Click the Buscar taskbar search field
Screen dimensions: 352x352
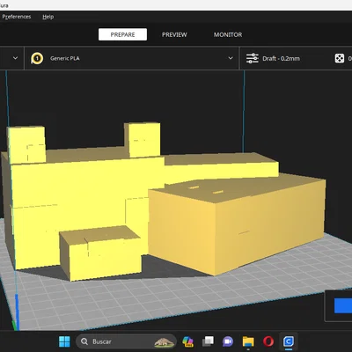tap(126, 341)
